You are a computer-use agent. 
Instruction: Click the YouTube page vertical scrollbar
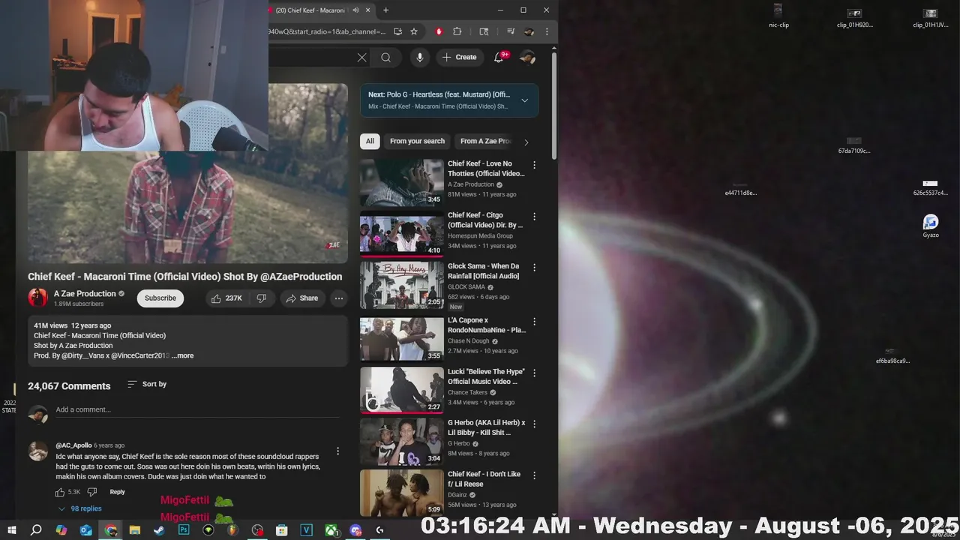pyautogui.click(x=554, y=105)
